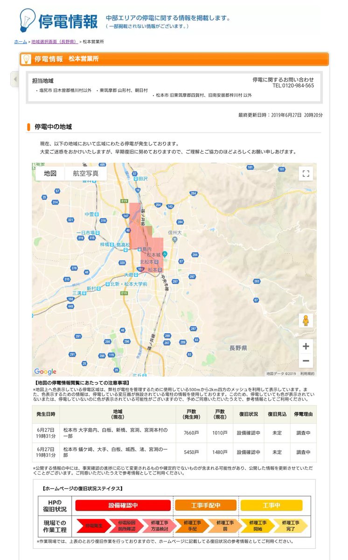
Task: Click the 蟻ケ崎、大手、白板 area cell
Action: 118,452
